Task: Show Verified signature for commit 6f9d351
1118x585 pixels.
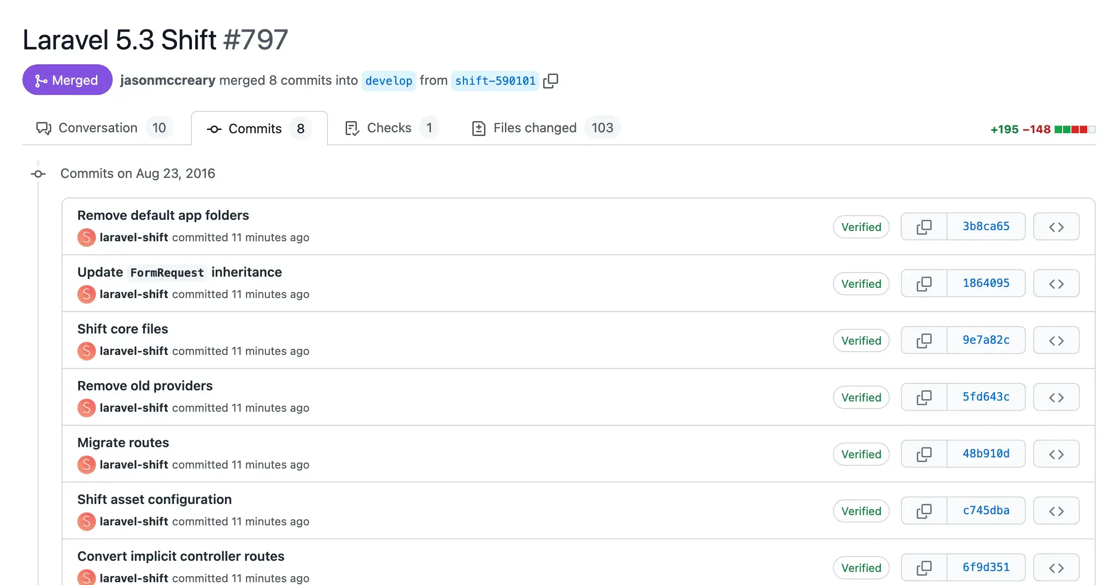Action: click(861, 568)
